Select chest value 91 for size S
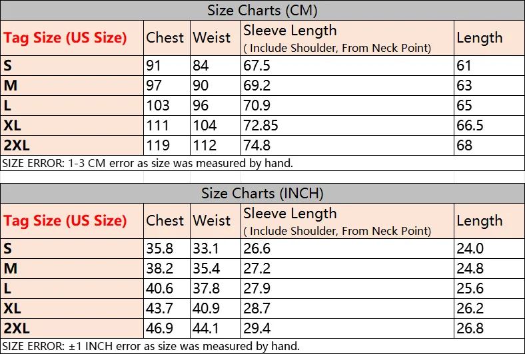525x354 pixels. click(153, 65)
